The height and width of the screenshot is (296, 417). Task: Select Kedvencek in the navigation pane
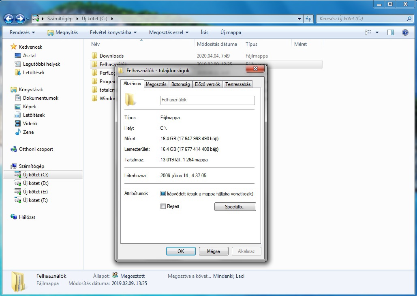(30, 47)
